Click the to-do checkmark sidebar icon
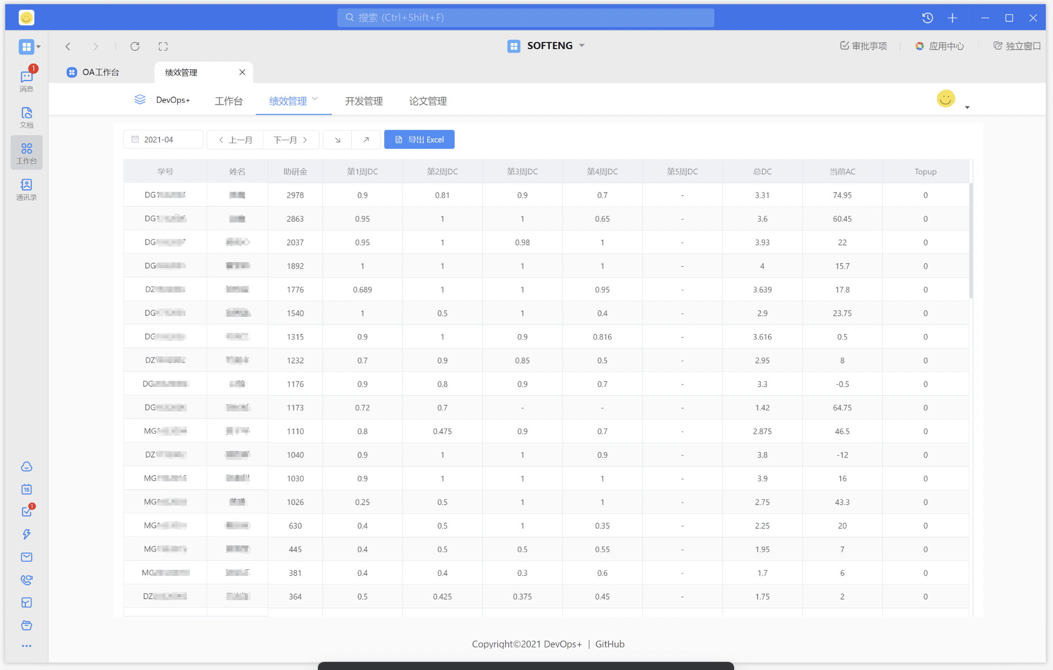This screenshot has width=1053, height=670. tap(26, 512)
